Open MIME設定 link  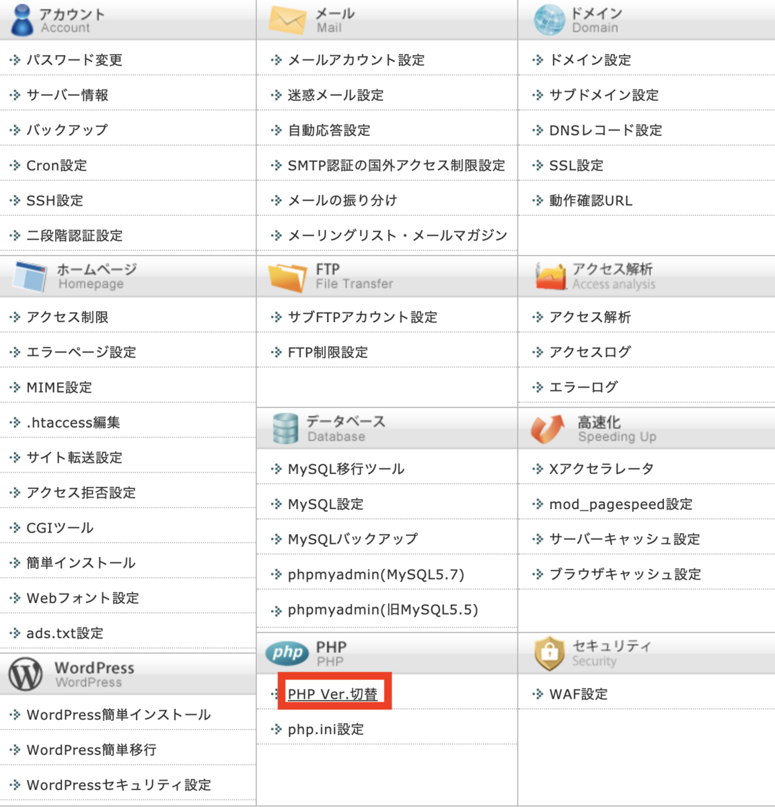[59, 387]
